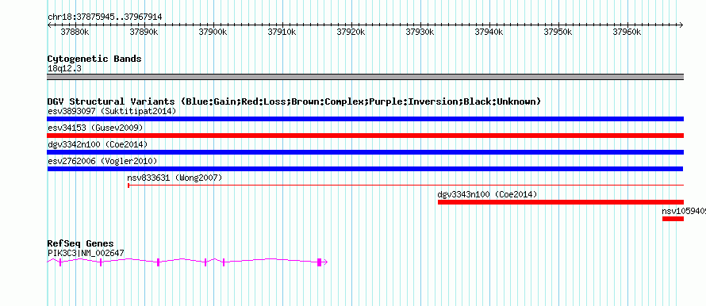
Task: Click the DGV Structural Variants track title
Action: (x=294, y=101)
